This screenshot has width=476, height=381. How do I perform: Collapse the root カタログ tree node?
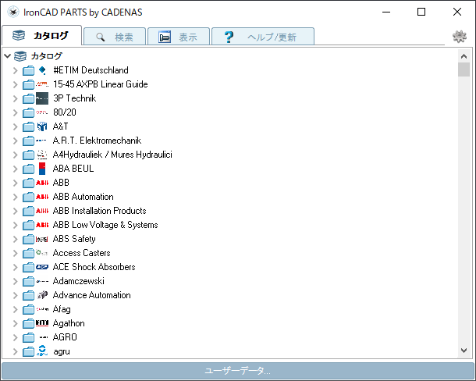[x=8, y=56]
